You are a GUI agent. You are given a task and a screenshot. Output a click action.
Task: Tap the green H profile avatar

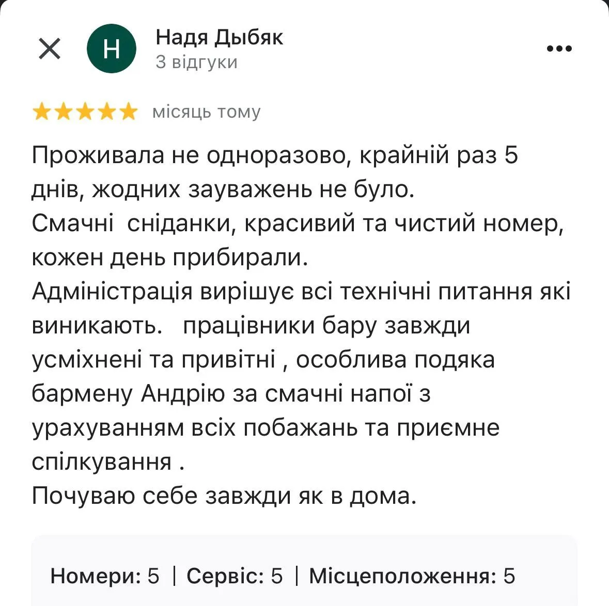tap(112, 49)
